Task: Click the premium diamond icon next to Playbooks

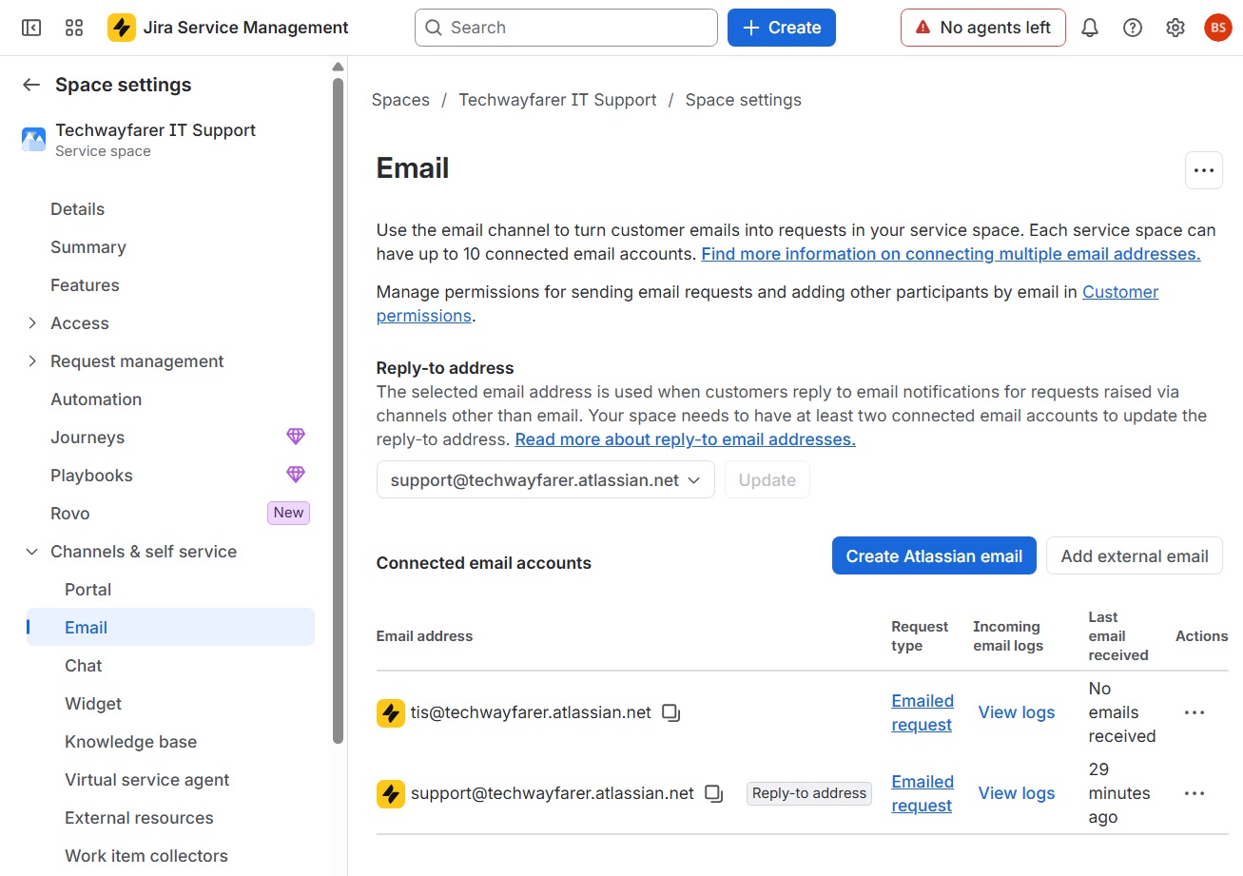Action: (296, 475)
